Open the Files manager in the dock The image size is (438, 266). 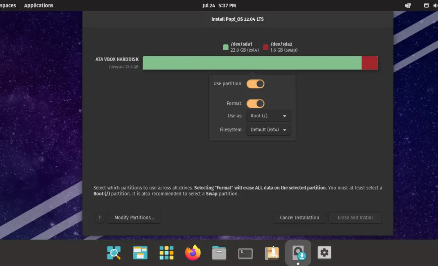219,253
